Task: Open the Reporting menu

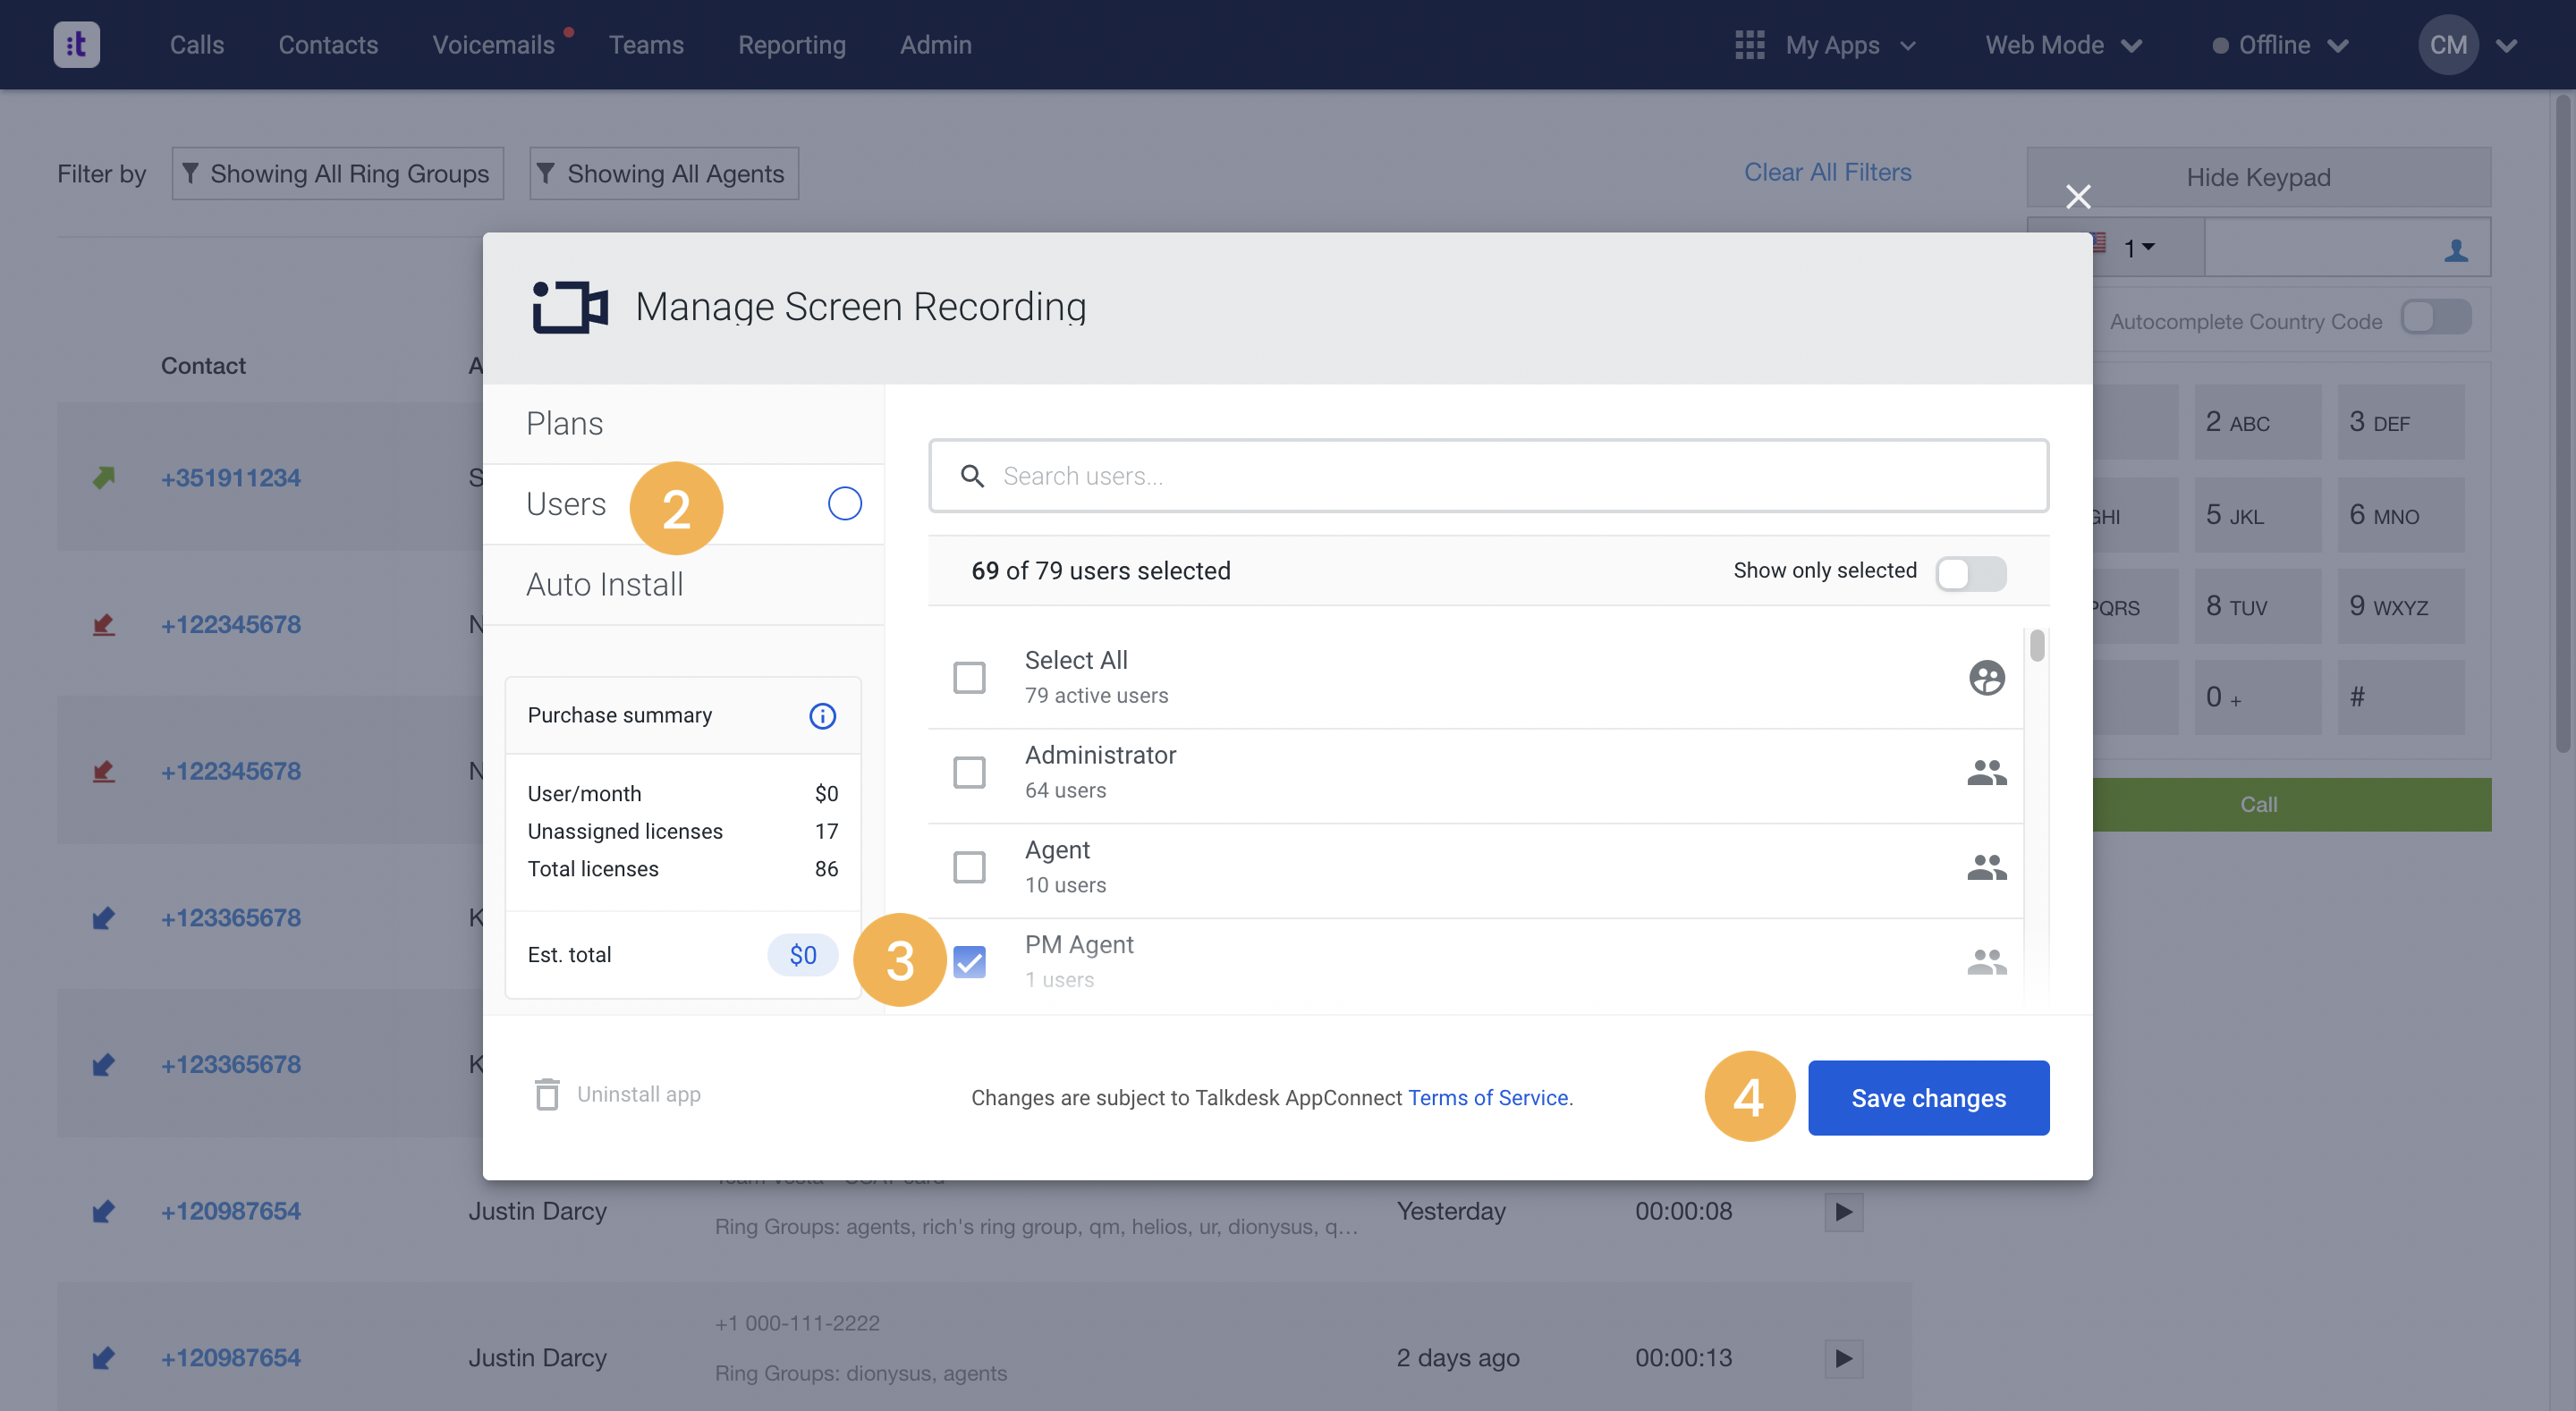Action: point(792,45)
